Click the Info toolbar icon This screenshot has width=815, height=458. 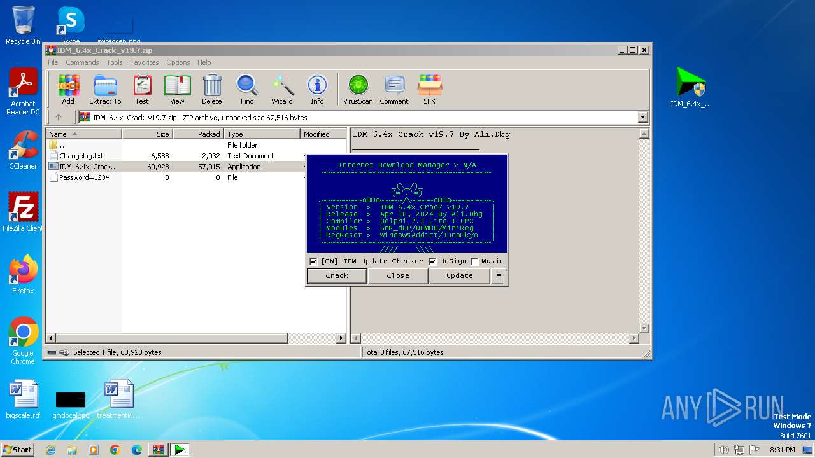pyautogui.click(x=317, y=90)
